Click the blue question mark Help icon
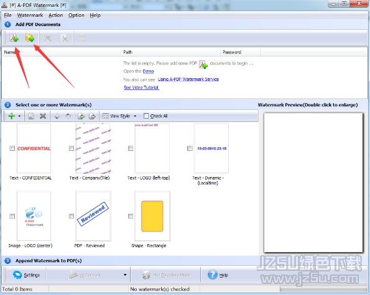This screenshot has width=370, height=295. click(213, 275)
